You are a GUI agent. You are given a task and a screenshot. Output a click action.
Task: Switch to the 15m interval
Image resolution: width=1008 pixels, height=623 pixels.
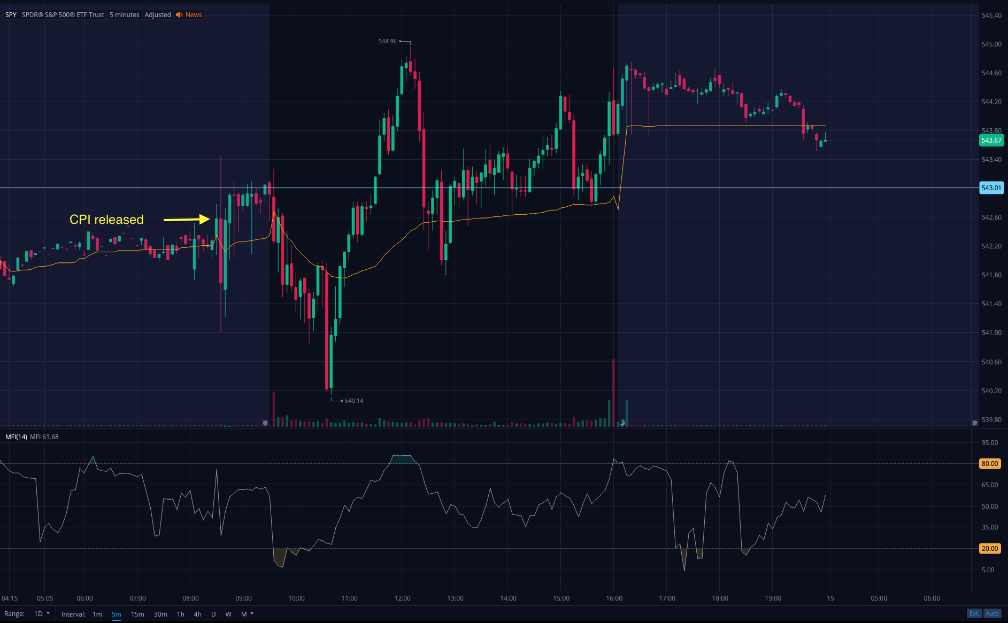coord(137,614)
